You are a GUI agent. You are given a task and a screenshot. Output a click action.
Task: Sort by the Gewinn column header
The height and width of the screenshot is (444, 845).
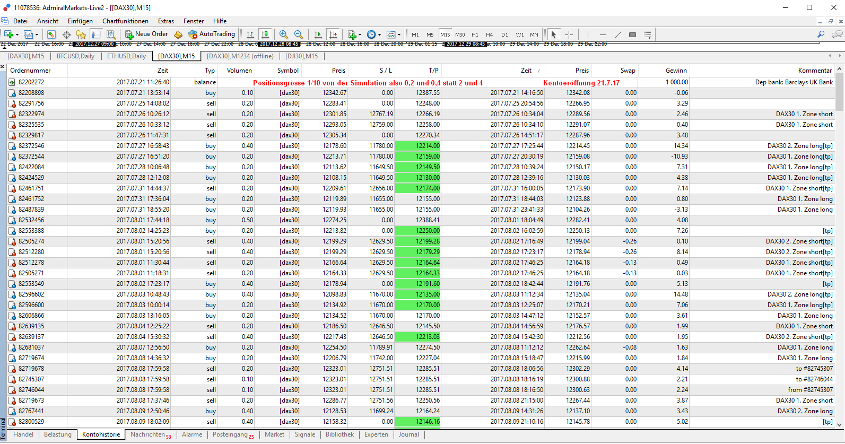(676, 71)
